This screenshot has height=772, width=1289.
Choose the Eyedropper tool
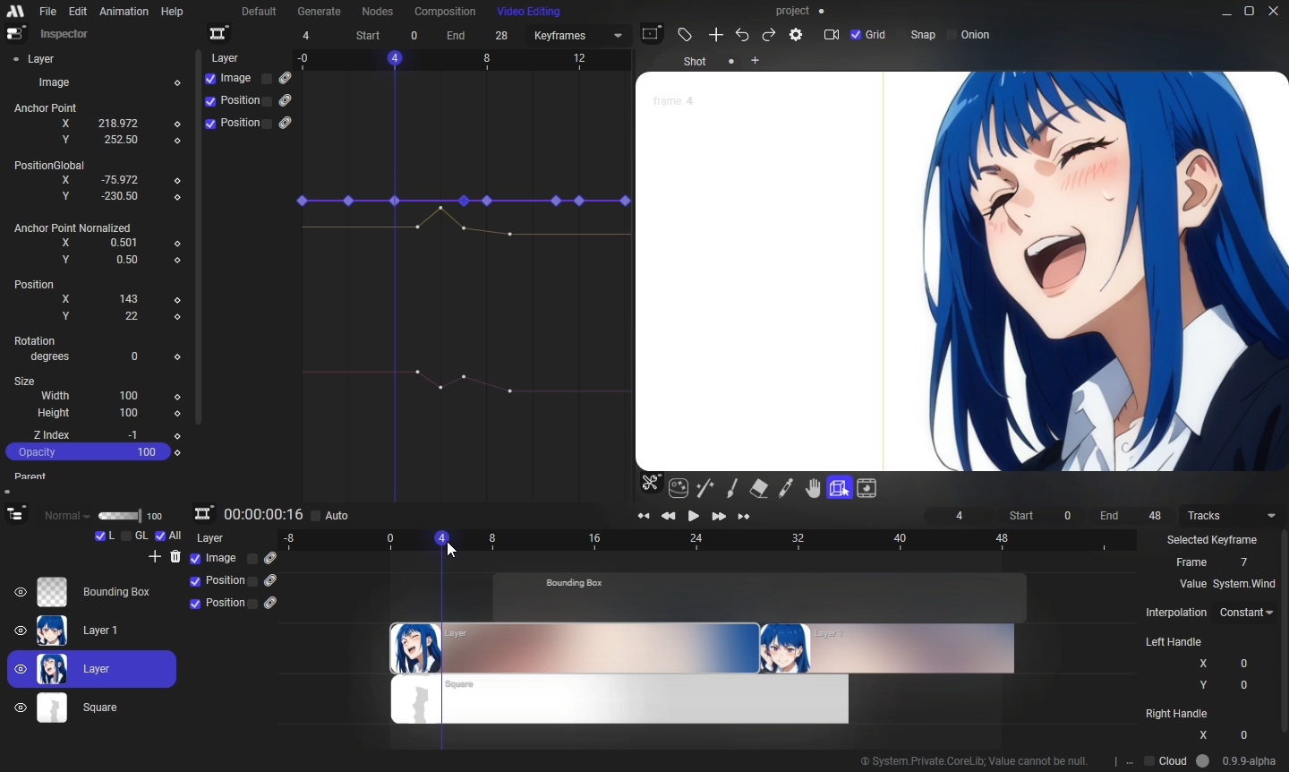point(787,489)
